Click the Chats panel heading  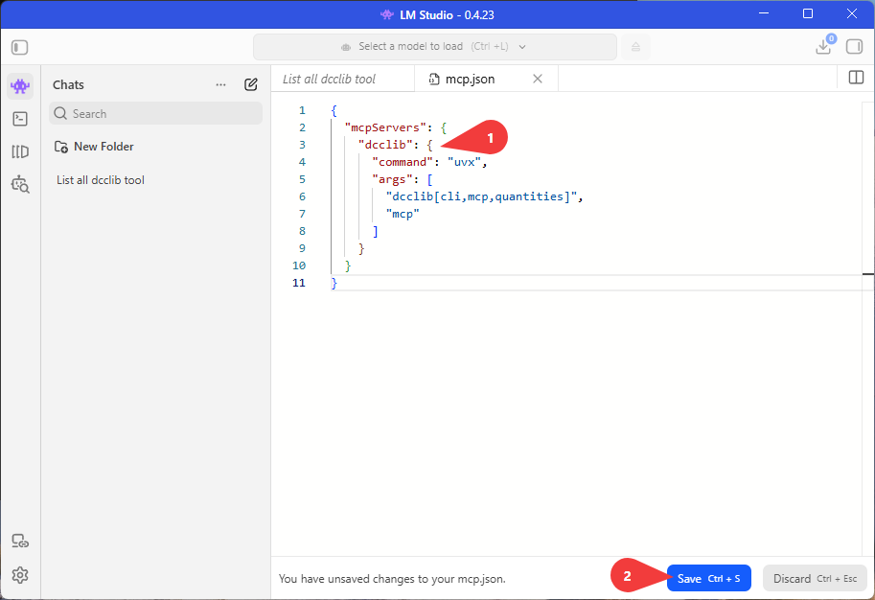(x=68, y=85)
